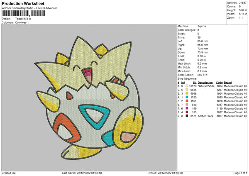Viewport: 249px width, 176px height.
Task: Click the 'EndX:' label
Action: 181,56
